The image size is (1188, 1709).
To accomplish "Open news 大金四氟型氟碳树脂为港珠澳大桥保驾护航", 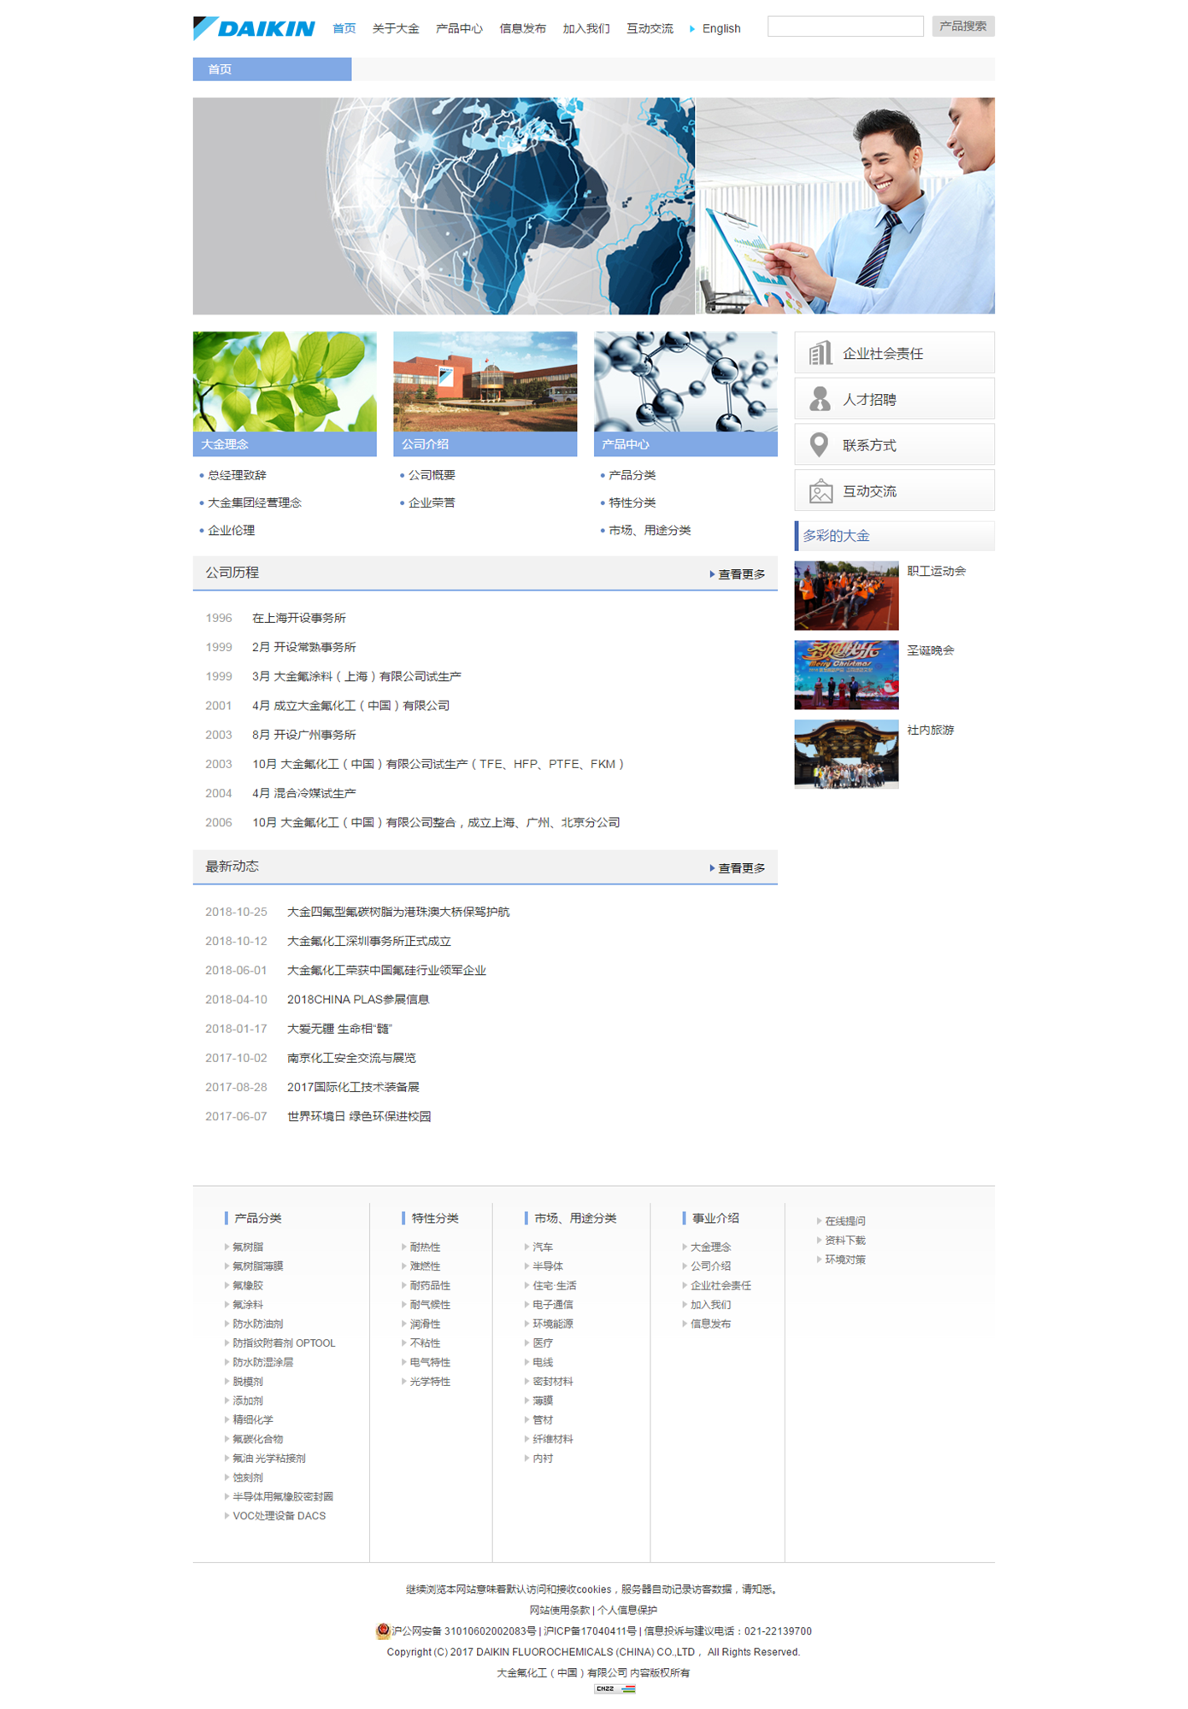I will (398, 912).
